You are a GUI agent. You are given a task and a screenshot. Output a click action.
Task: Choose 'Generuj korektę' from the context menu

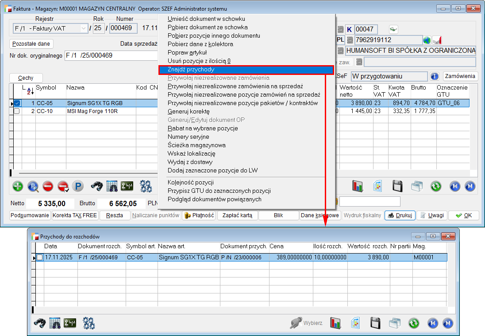[x=189, y=111]
